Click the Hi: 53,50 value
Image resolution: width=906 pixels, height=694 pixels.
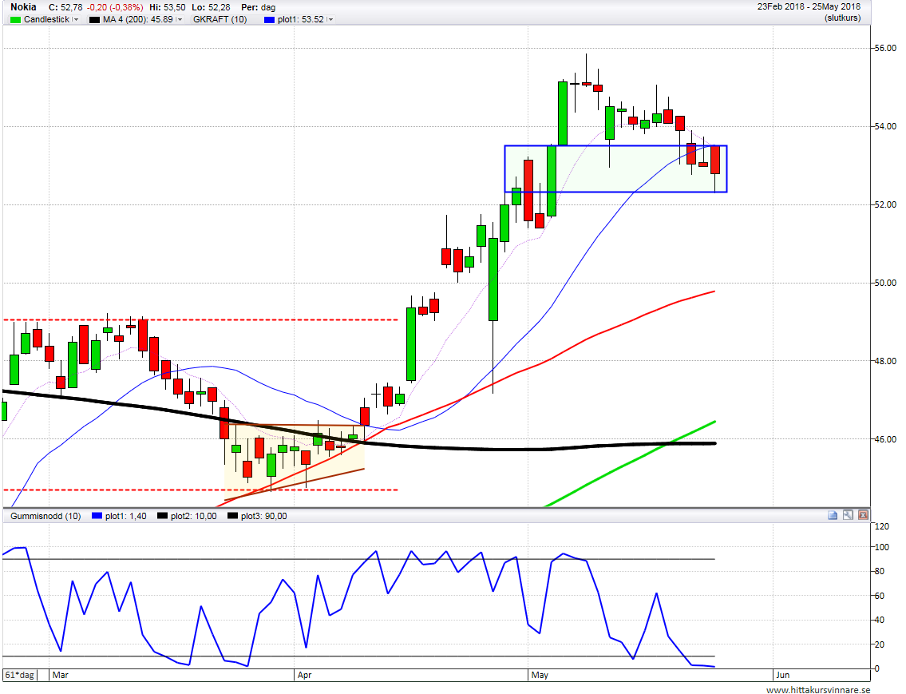pyautogui.click(x=168, y=7)
